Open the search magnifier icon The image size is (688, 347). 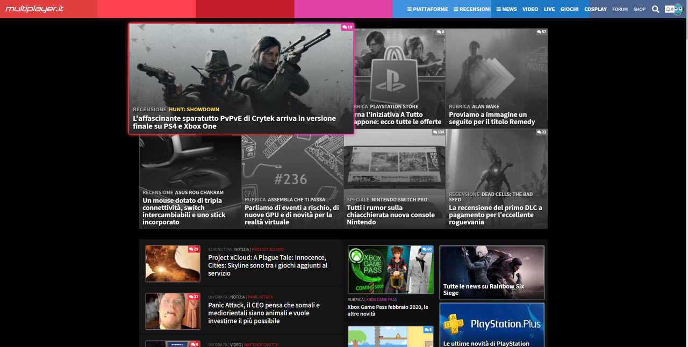(x=655, y=9)
